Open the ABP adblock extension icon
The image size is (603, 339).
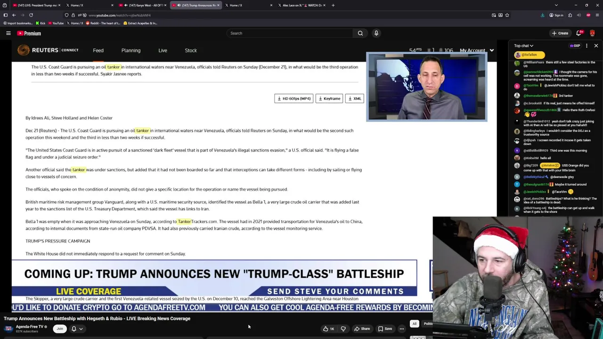click(588, 15)
